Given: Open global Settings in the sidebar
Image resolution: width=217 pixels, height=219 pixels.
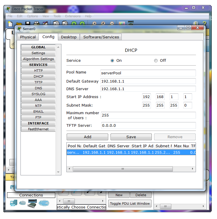Looking at the screenshot, I should (38, 53).
